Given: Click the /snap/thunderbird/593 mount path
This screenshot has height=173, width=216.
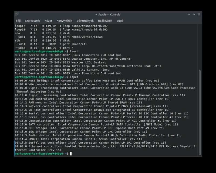Looking at the screenshot, I should coord(90,29).
